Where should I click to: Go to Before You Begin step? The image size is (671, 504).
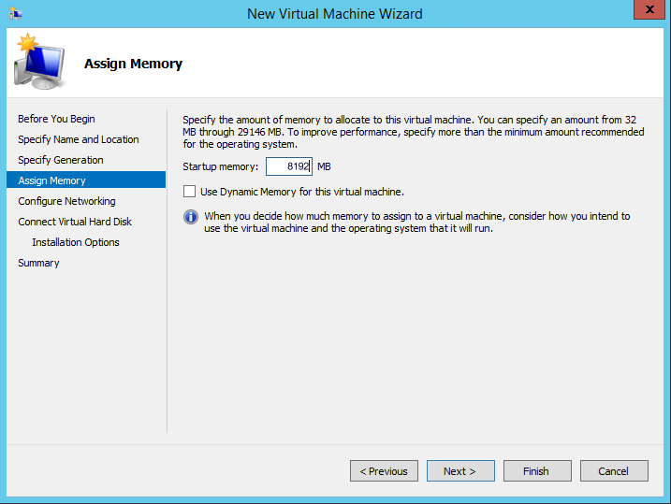click(56, 119)
